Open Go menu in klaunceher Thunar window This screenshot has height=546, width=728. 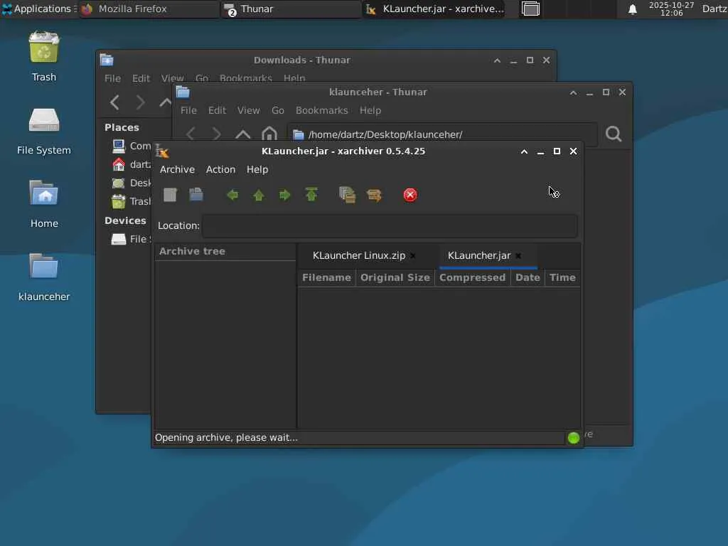point(278,110)
